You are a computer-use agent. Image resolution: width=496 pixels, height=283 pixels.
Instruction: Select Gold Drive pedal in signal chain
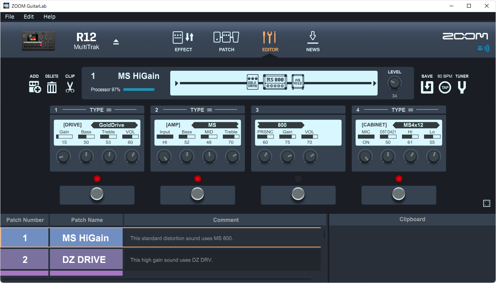point(253,83)
